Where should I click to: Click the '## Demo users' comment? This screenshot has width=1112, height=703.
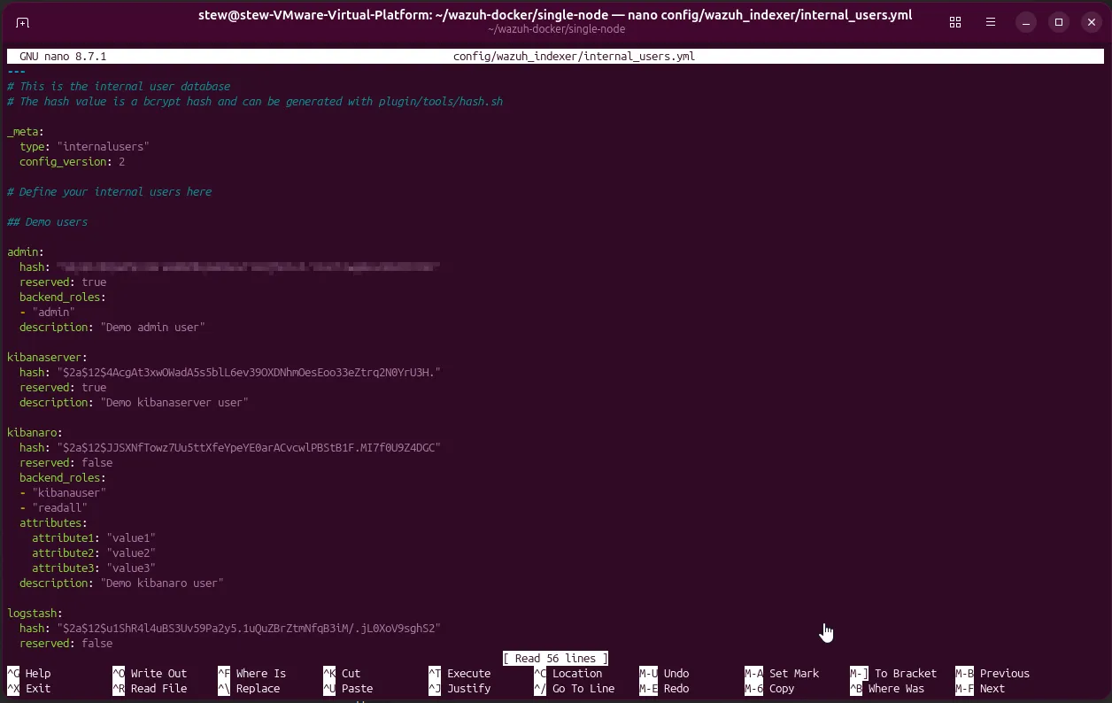pyautogui.click(x=48, y=222)
